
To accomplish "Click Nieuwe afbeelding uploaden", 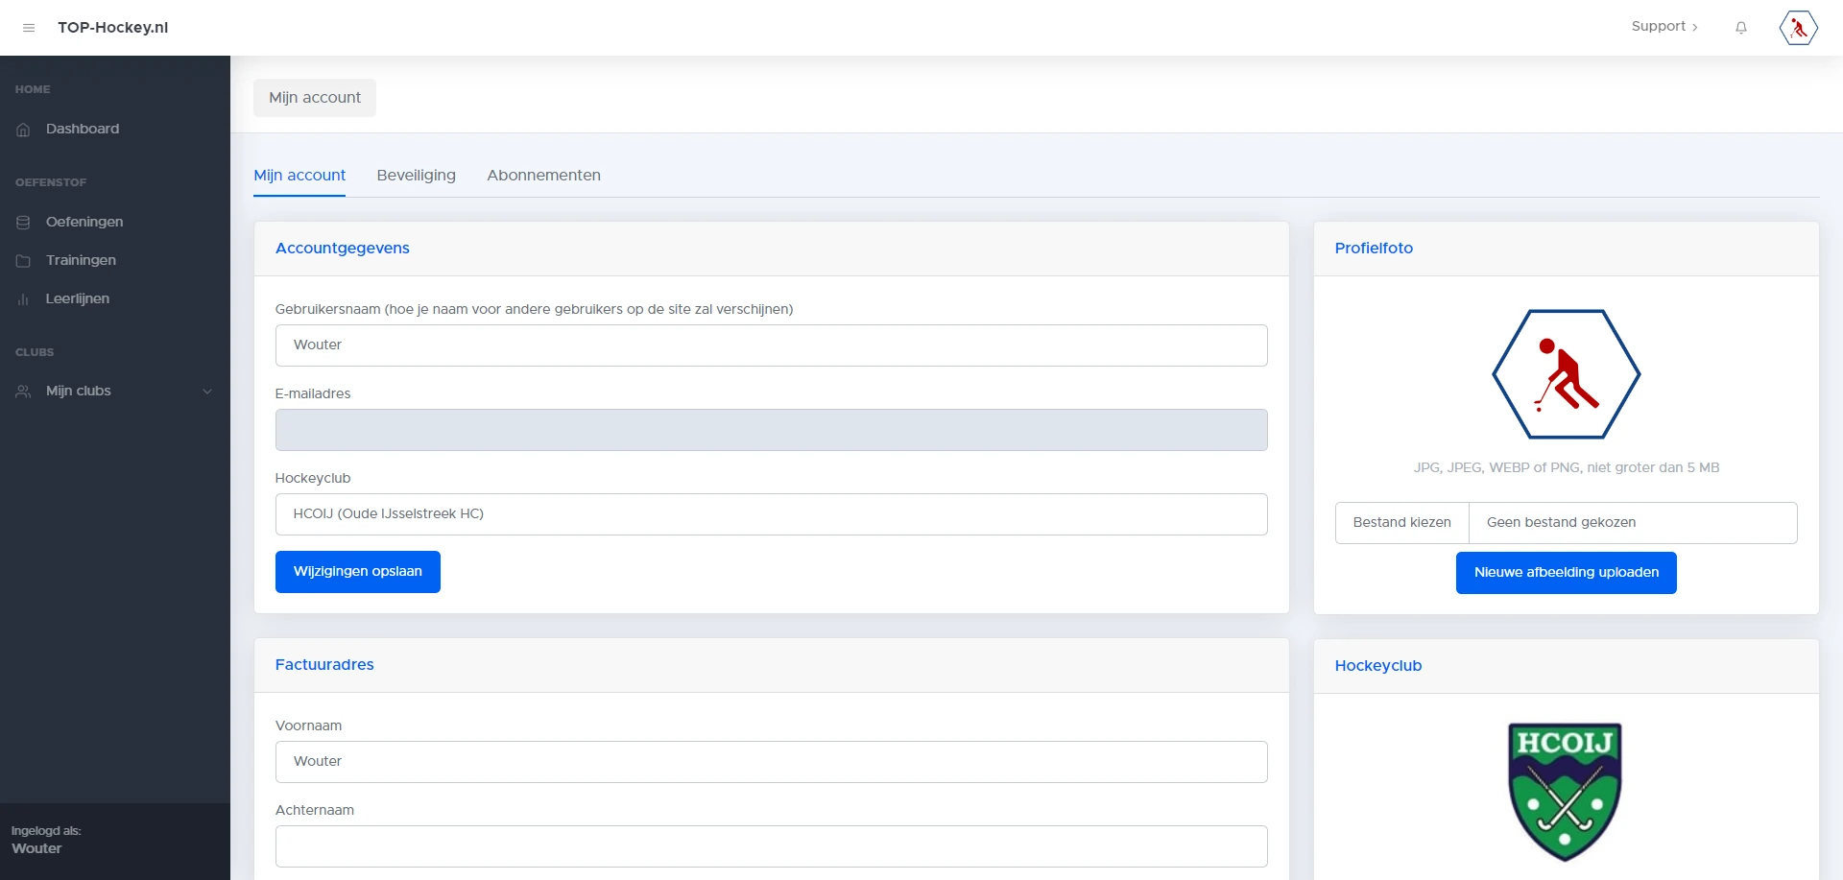I will [1566, 572].
